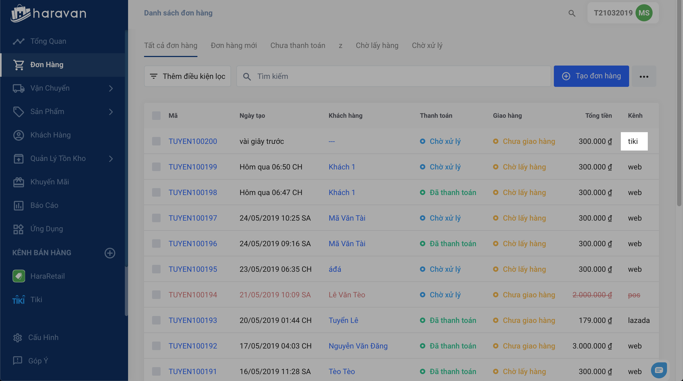Open Báo Cáo reports

(x=44, y=205)
